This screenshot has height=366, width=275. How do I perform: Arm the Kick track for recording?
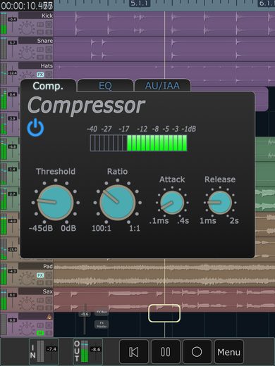coord(49,25)
